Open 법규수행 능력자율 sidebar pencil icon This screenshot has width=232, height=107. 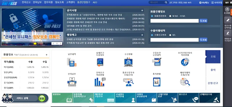pos(228,20)
